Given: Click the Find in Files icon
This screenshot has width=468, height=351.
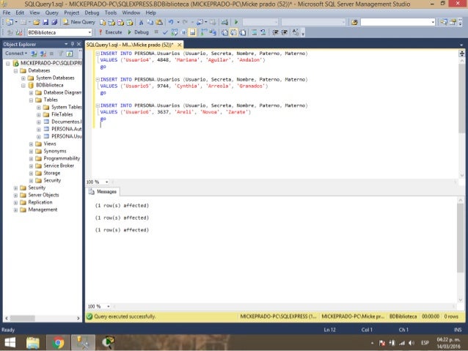Looking at the screenshot, I should tap(354, 22).
